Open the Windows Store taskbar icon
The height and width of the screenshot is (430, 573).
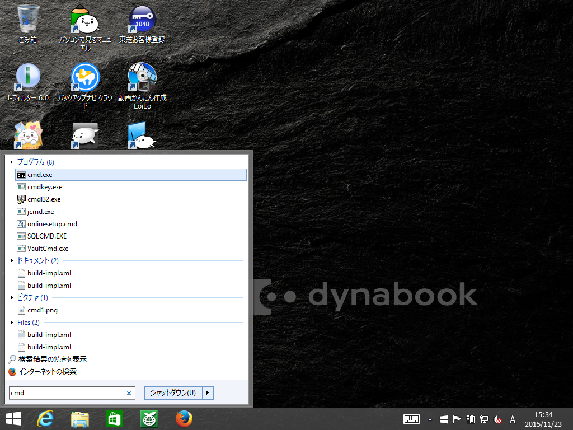(114, 419)
